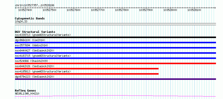
Task: Click the 10q24.33 cytogenetic band bar
Action: (115, 24)
